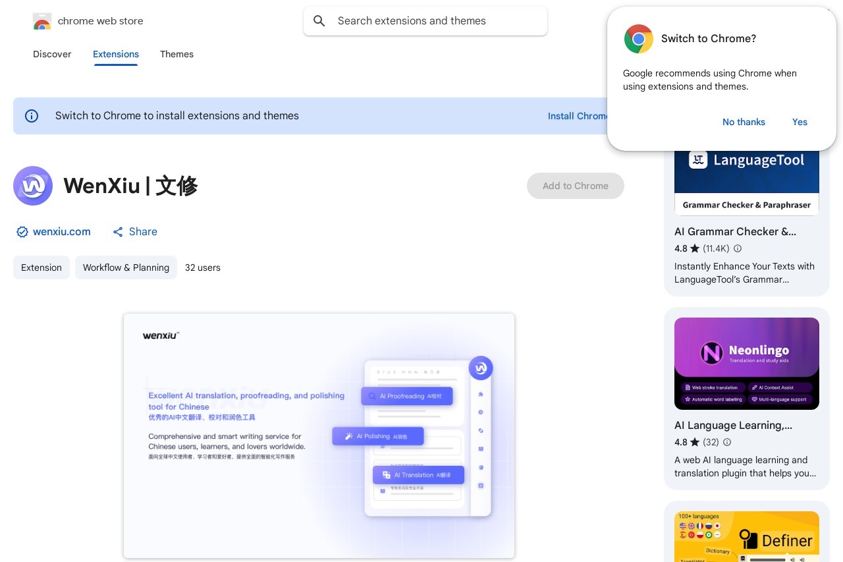Click the Share icon

[118, 232]
